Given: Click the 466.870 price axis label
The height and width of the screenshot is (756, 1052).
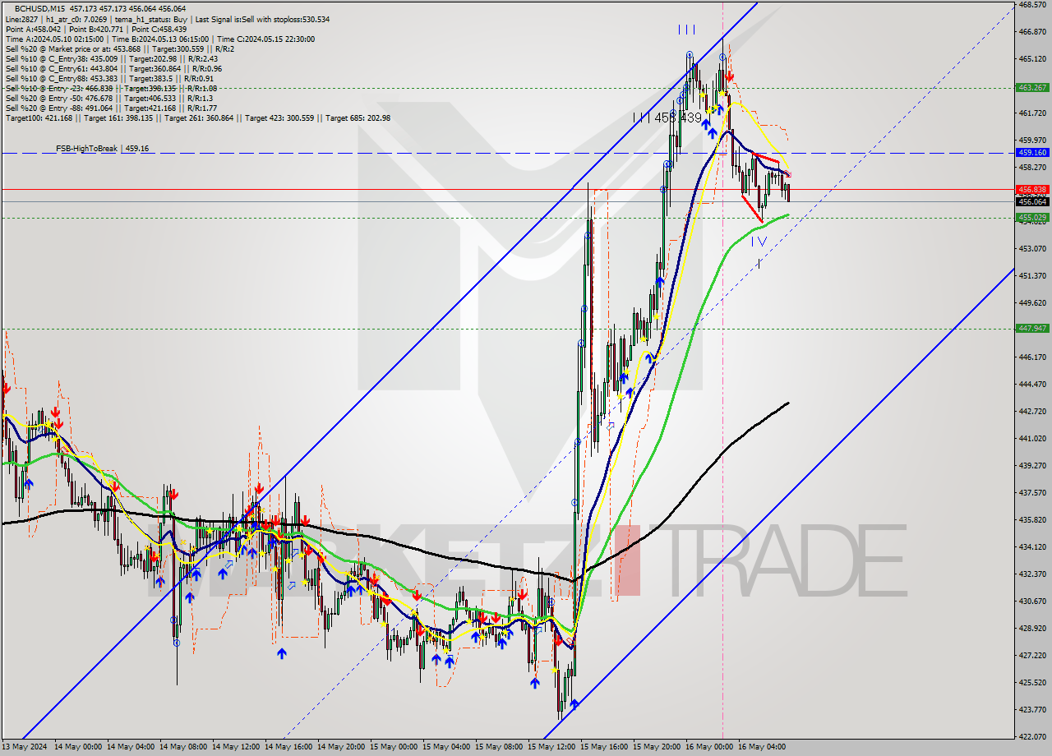Looking at the screenshot, I should coord(1031,32).
